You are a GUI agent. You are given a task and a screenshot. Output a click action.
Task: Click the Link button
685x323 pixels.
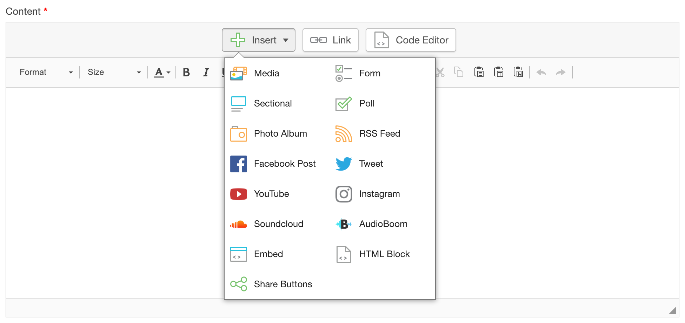pyautogui.click(x=330, y=40)
